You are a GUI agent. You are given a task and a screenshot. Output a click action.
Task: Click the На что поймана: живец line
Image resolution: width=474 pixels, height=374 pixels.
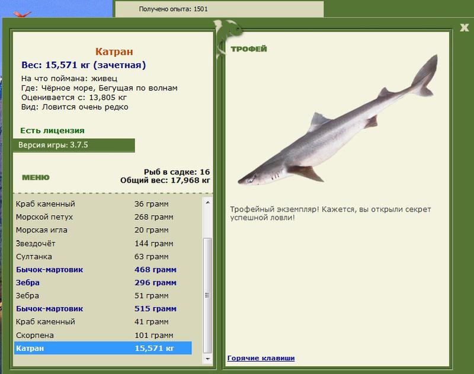69,79
